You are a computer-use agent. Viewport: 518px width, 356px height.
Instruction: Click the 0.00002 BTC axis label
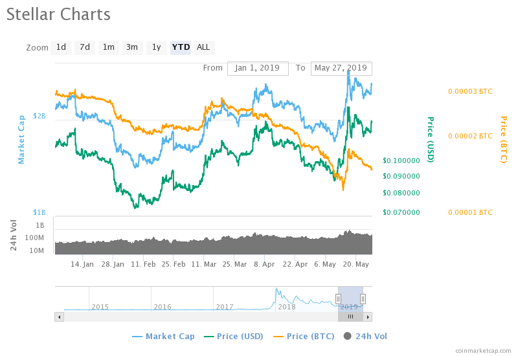[470, 136]
